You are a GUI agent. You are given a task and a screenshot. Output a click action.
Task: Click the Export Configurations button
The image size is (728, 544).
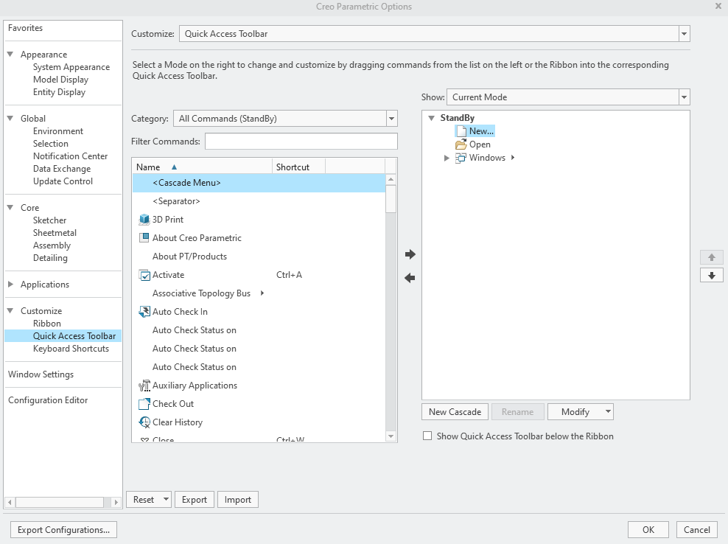[x=63, y=529]
